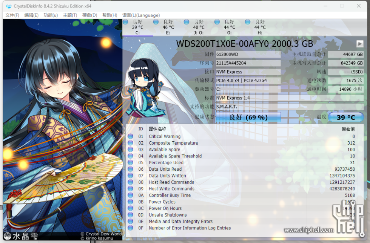Select the G: drive tab
370x243 pixels.
pos(229,27)
